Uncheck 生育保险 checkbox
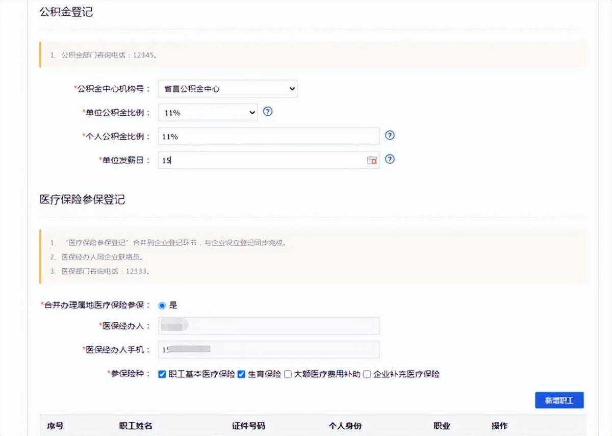 242,374
